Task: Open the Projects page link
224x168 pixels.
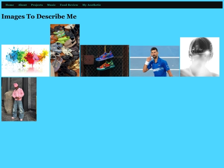Action: pyautogui.click(x=37, y=5)
